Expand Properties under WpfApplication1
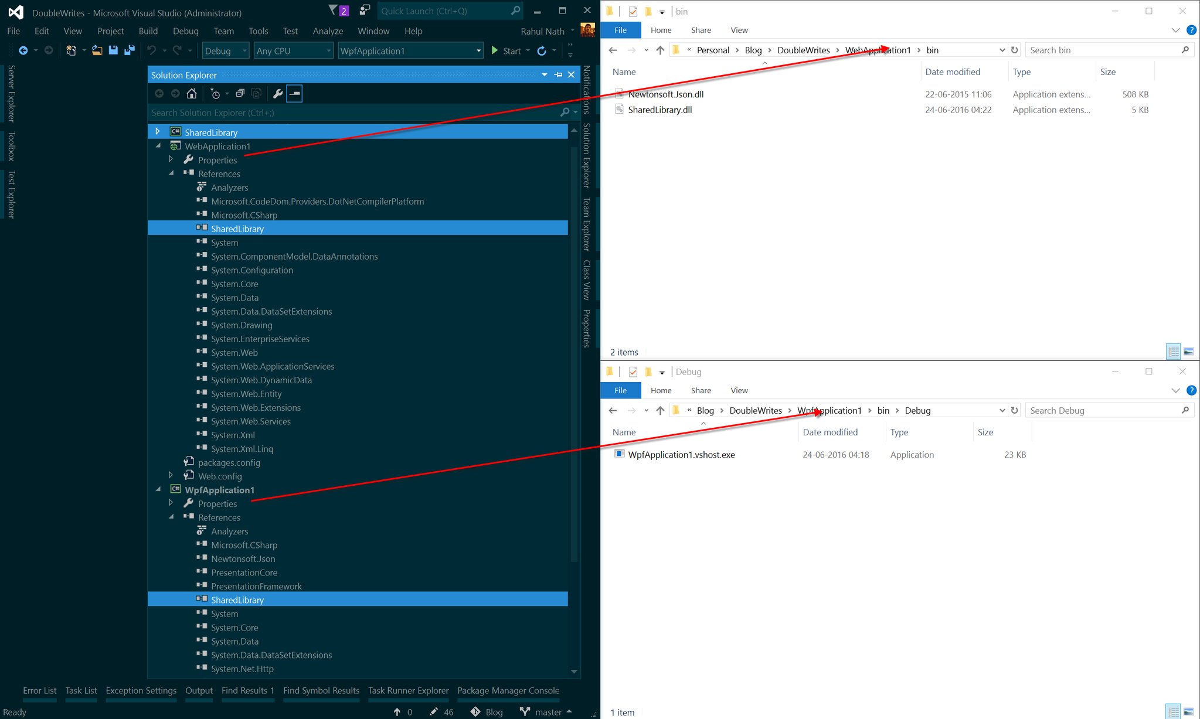This screenshot has height=719, width=1200. [x=171, y=503]
